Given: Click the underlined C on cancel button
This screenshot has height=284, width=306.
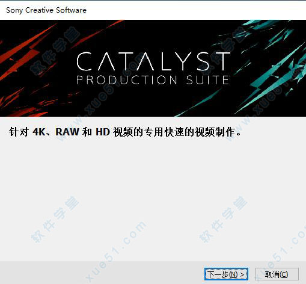Looking at the screenshot, I should point(284,274).
